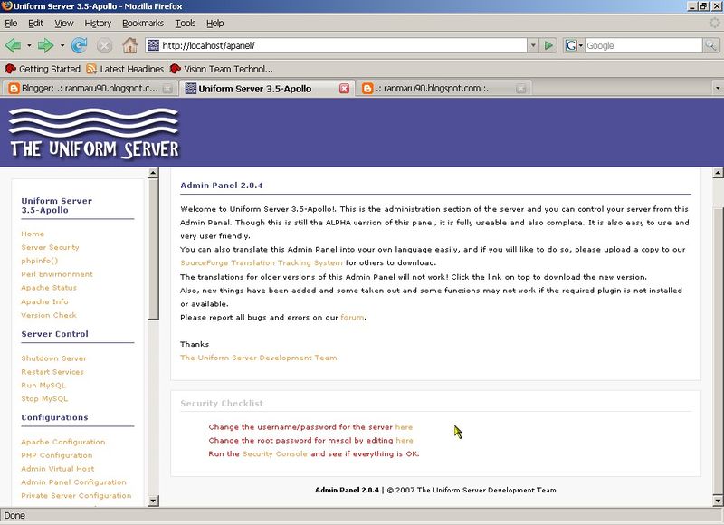The image size is (724, 525).
Task: Open Admin Panel Configuration link
Action: pos(74,482)
